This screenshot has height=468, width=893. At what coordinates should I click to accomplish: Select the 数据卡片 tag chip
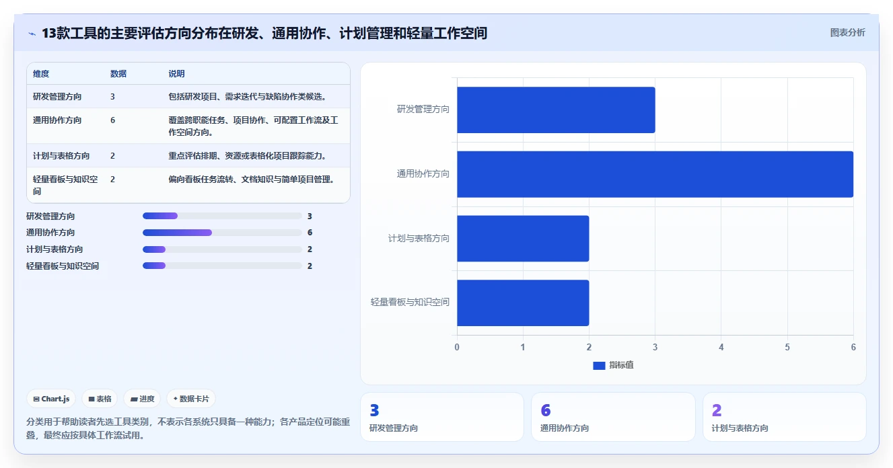click(191, 399)
